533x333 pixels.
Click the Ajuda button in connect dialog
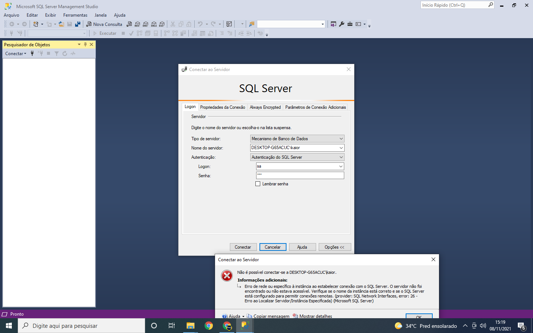click(302, 247)
